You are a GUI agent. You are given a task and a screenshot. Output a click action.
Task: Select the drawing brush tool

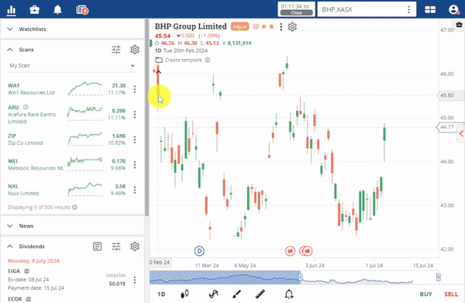[236, 294]
